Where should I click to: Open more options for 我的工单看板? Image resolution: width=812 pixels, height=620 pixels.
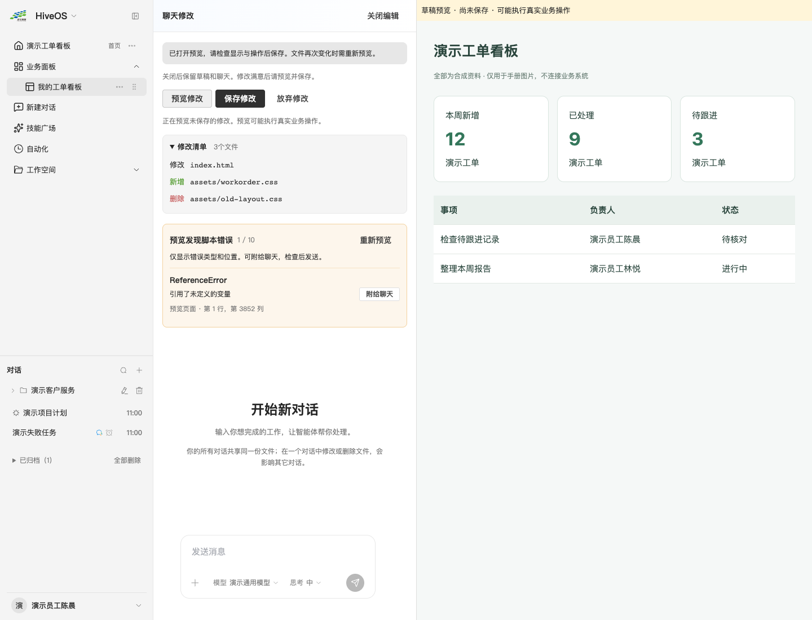point(120,87)
